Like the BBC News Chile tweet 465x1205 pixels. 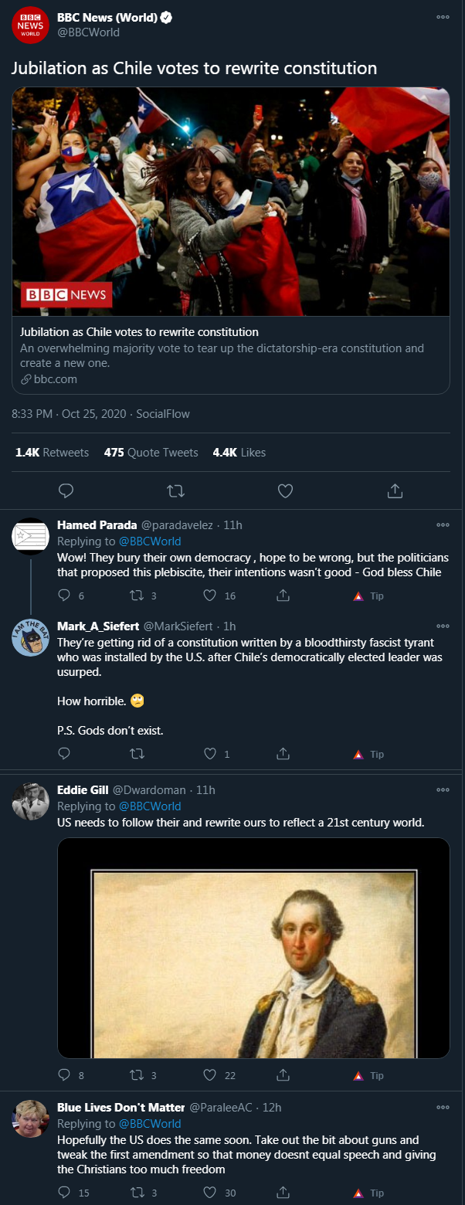(285, 490)
